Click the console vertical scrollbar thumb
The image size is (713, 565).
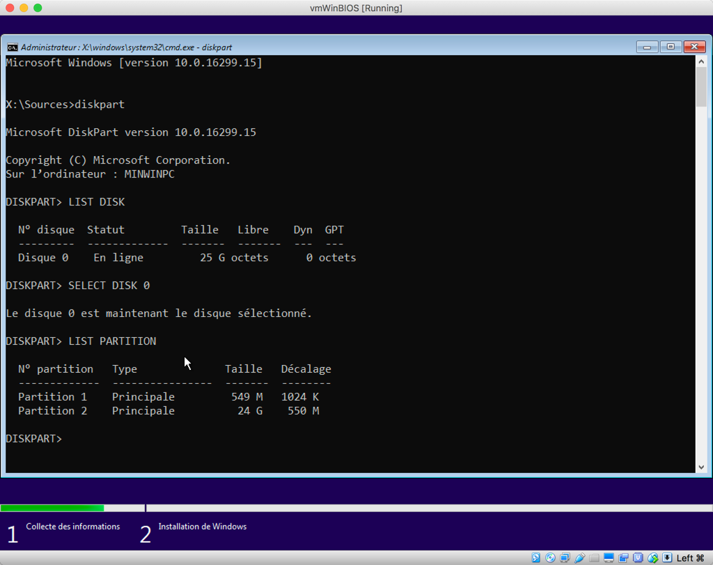(701, 87)
